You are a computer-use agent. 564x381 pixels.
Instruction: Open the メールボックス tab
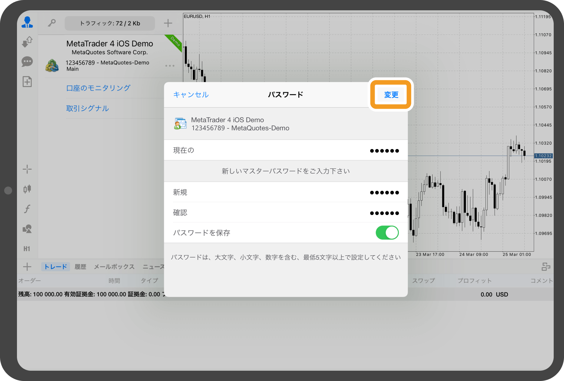point(114,267)
